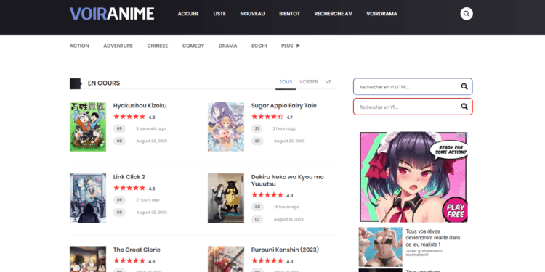
Task: Click the "Tous vos rêves" ad text
Action: [433, 238]
